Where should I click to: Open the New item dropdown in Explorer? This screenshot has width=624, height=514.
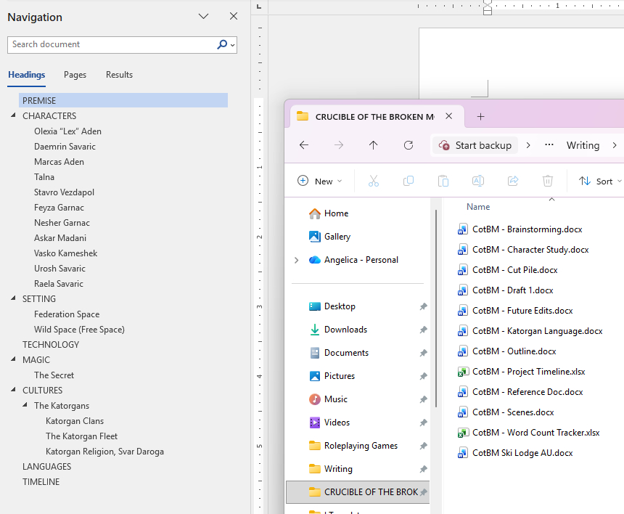tap(320, 181)
